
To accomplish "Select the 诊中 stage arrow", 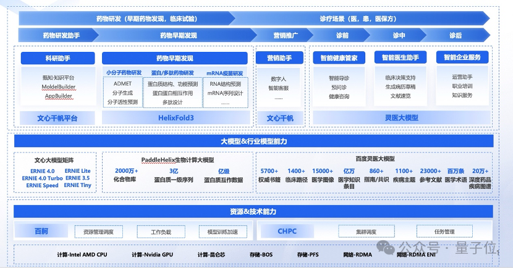I will [x=397, y=35].
